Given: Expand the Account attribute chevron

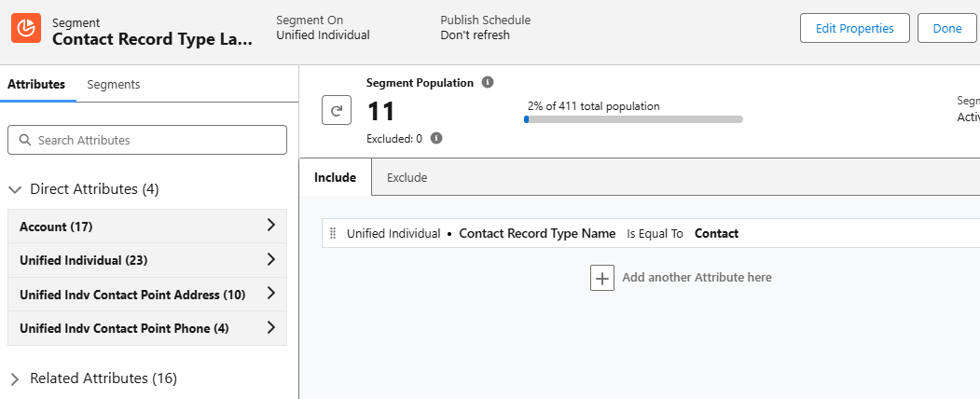Looking at the screenshot, I should [x=270, y=226].
